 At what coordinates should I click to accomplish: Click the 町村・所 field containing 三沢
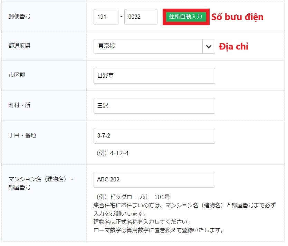pyautogui.click(x=154, y=106)
